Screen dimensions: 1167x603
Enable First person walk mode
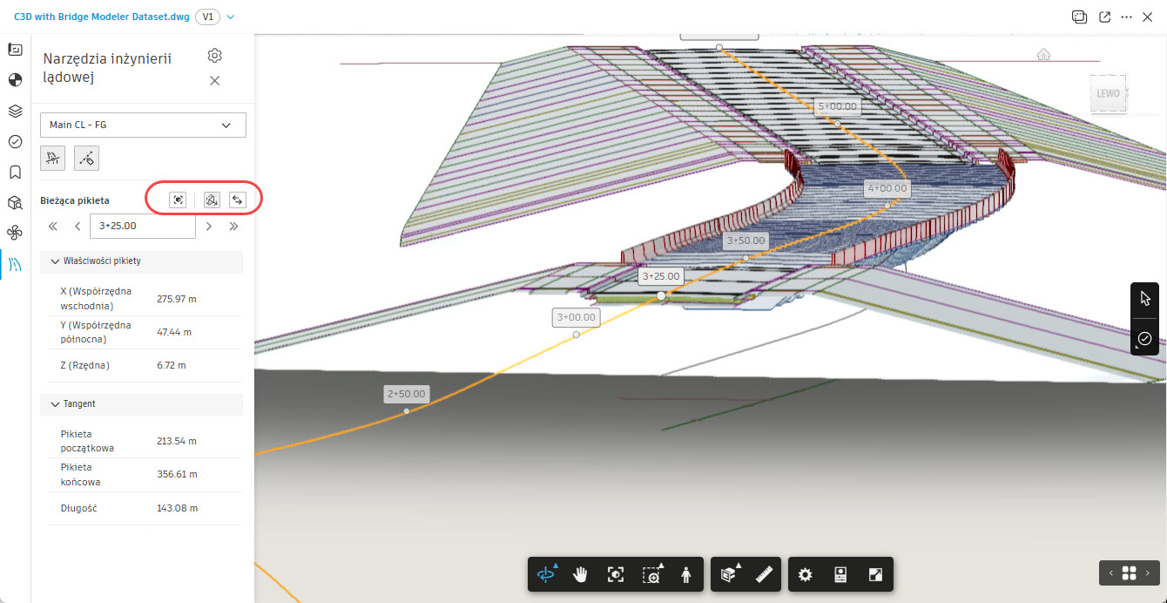click(686, 575)
